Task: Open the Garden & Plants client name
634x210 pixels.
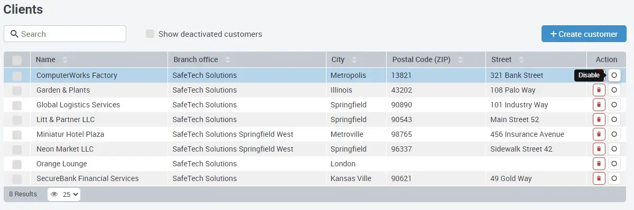Action: [x=63, y=90]
